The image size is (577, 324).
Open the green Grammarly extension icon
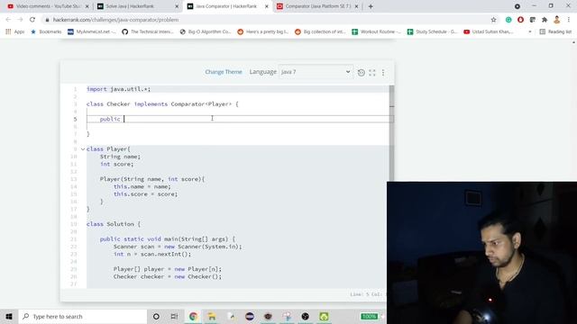click(x=508, y=20)
